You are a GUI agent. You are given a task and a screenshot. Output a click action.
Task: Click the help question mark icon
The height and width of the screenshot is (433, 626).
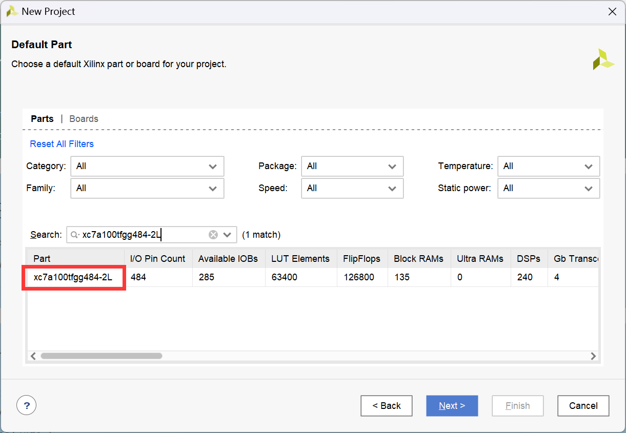pos(27,405)
